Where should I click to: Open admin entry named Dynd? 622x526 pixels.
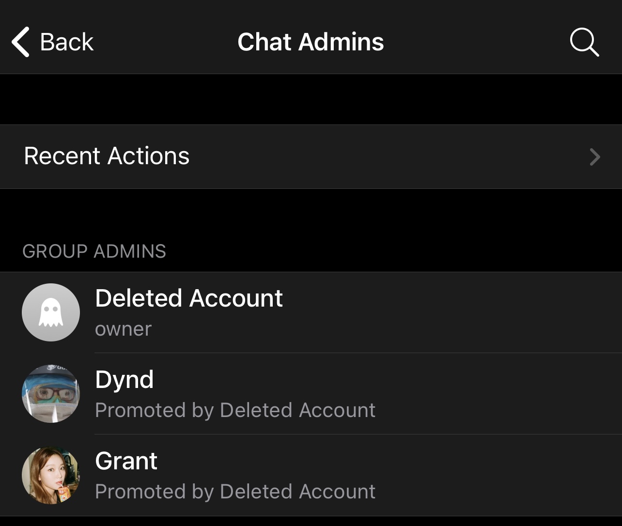(124, 380)
